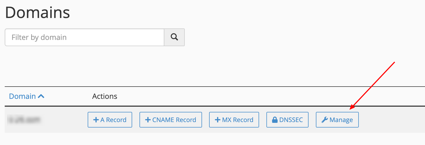Toggle sort with the Domain chevron arrow
Image resolution: width=425 pixels, height=145 pixels.
pyautogui.click(x=41, y=96)
